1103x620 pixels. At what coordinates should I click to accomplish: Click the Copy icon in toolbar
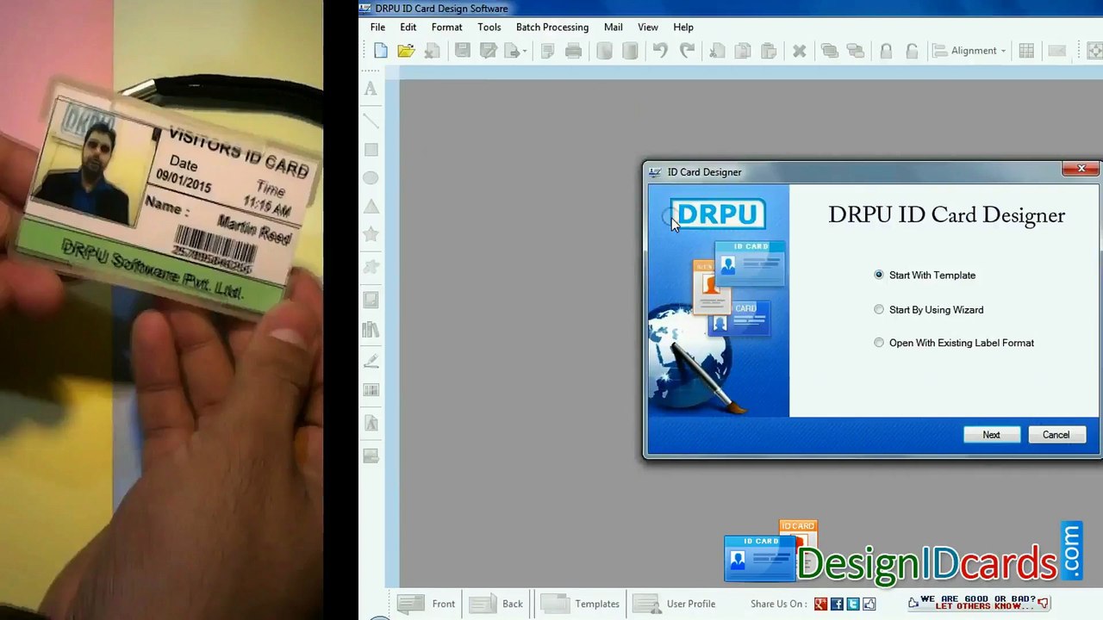[x=743, y=51]
